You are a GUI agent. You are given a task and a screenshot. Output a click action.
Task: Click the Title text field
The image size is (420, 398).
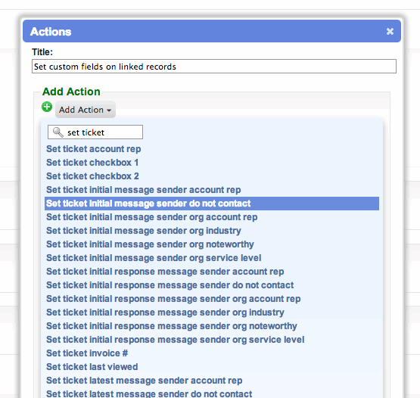[x=214, y=66]
